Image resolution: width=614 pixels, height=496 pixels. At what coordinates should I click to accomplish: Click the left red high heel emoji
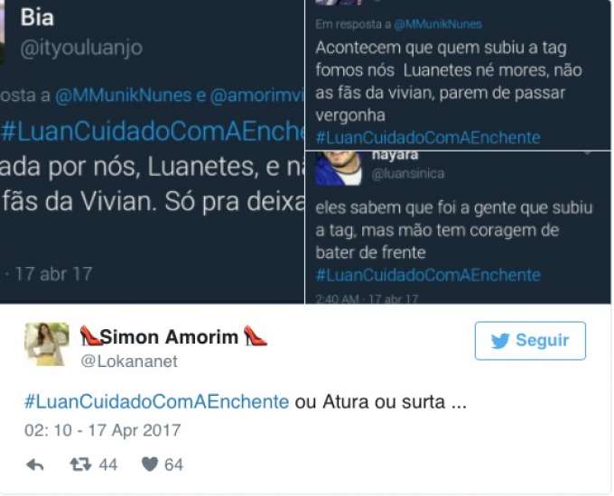pos(90,335)
